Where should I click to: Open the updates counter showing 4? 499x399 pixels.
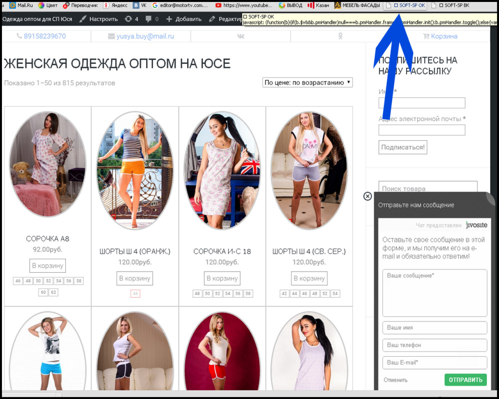click(x=131, y=19)
